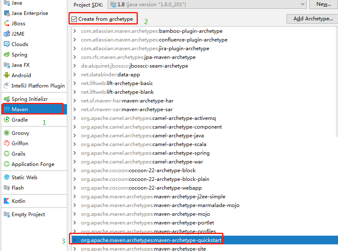The image size is (338, 251).
Task: Click the Clouds icon
Action: coord(7,44)
